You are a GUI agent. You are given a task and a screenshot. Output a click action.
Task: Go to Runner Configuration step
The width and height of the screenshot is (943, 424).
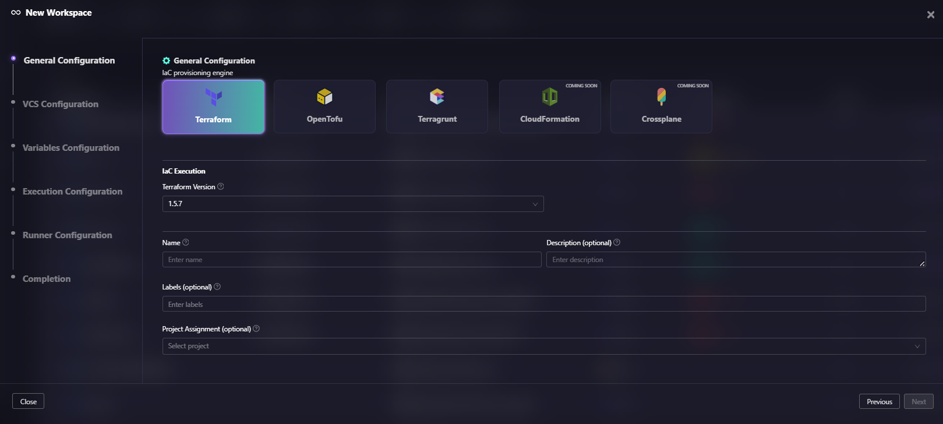68,235
